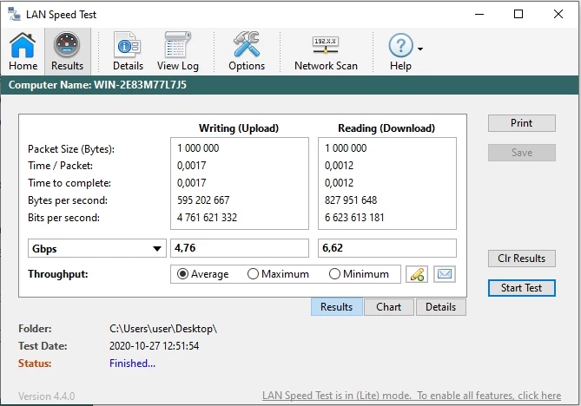Click the email results envelope icon
Viewport: 581px width, 406px height.
coord(445,274)
